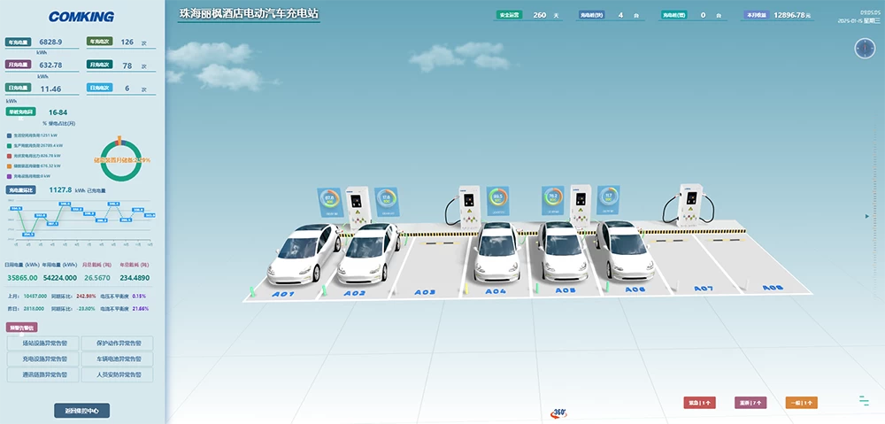Click the red legend swatch for 826.78 kW
This screenshot has height=424, width=885.
(9, 156)
